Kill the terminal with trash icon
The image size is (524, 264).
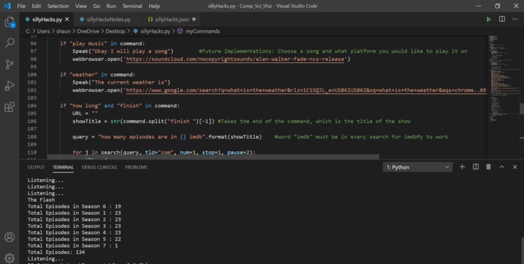click(x=489, y=167)
